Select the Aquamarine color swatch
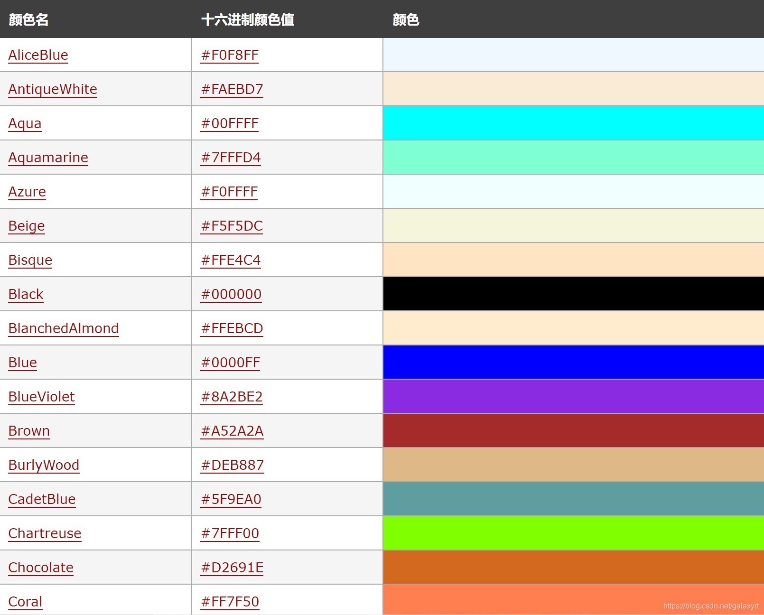764x615 pixels. (573, 157)
